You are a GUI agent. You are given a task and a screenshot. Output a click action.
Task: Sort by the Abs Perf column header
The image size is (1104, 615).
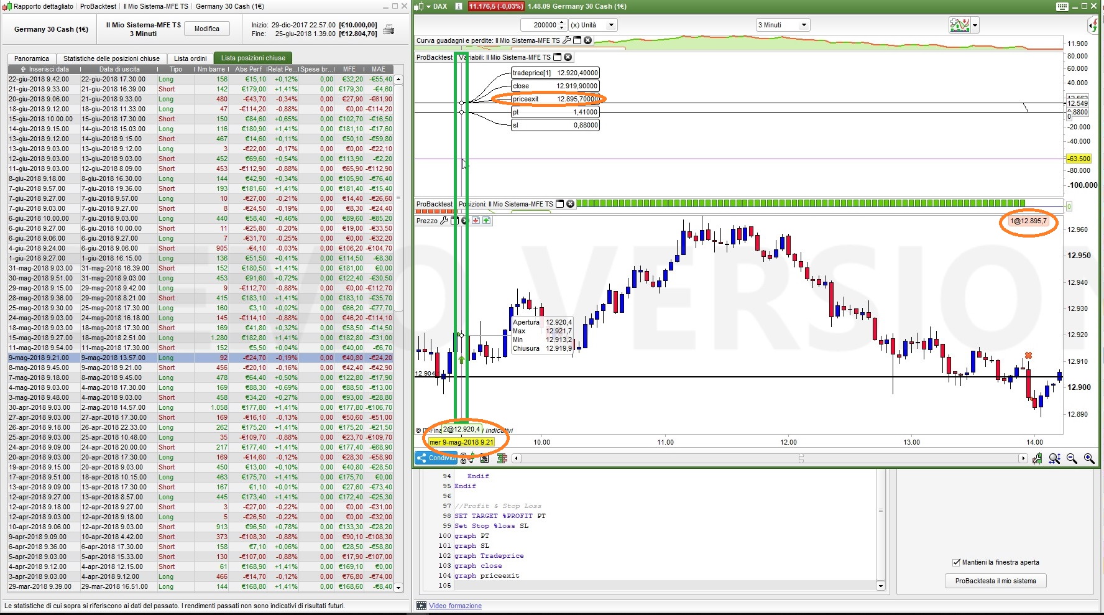249,69
